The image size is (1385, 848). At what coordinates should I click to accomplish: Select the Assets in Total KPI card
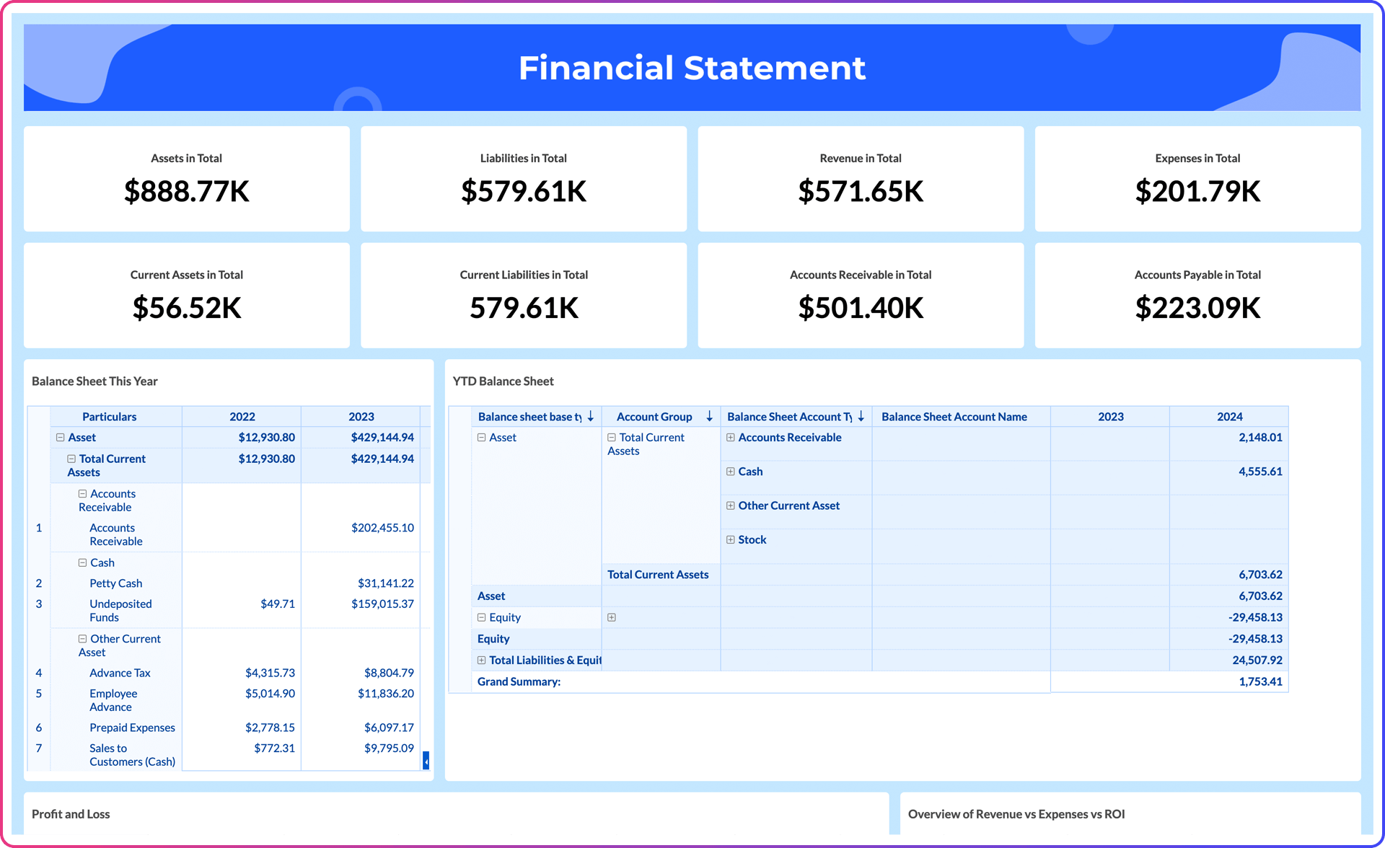[186, 178]
